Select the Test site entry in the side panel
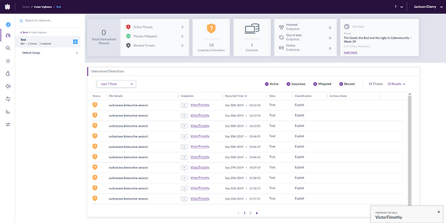446x223 pixels. coord(48,41)
